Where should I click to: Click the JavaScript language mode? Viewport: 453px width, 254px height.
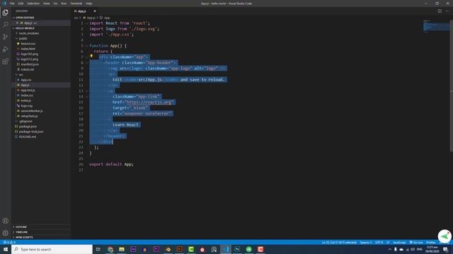399,242
